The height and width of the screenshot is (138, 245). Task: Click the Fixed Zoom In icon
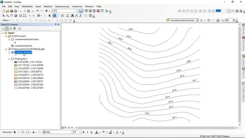tap(21, 16)
